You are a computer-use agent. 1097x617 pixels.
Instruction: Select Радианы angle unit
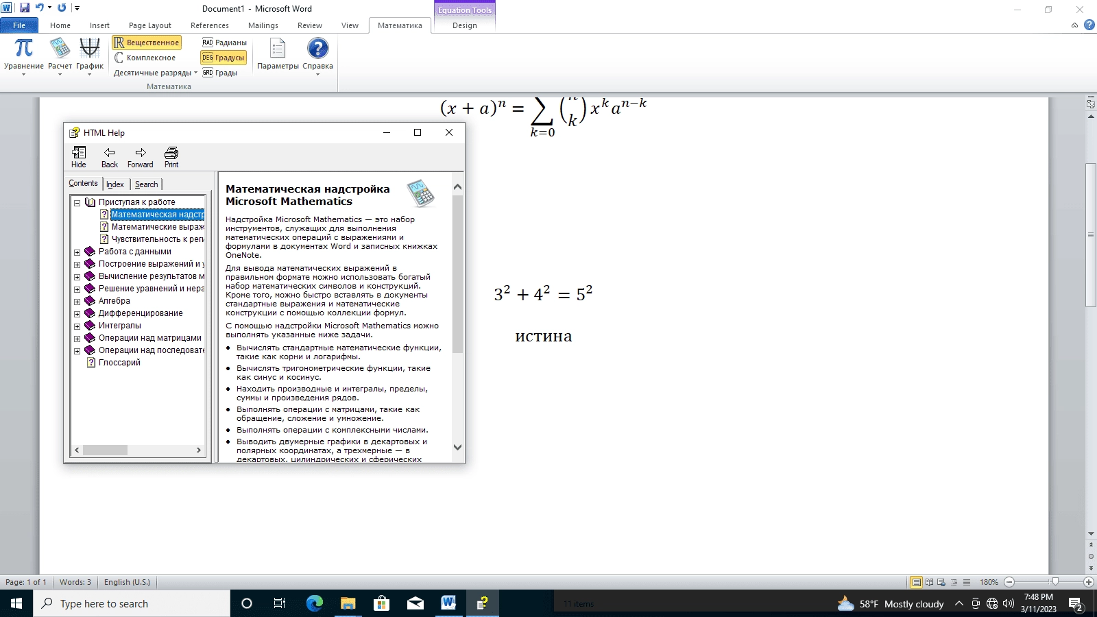point(224,43)
